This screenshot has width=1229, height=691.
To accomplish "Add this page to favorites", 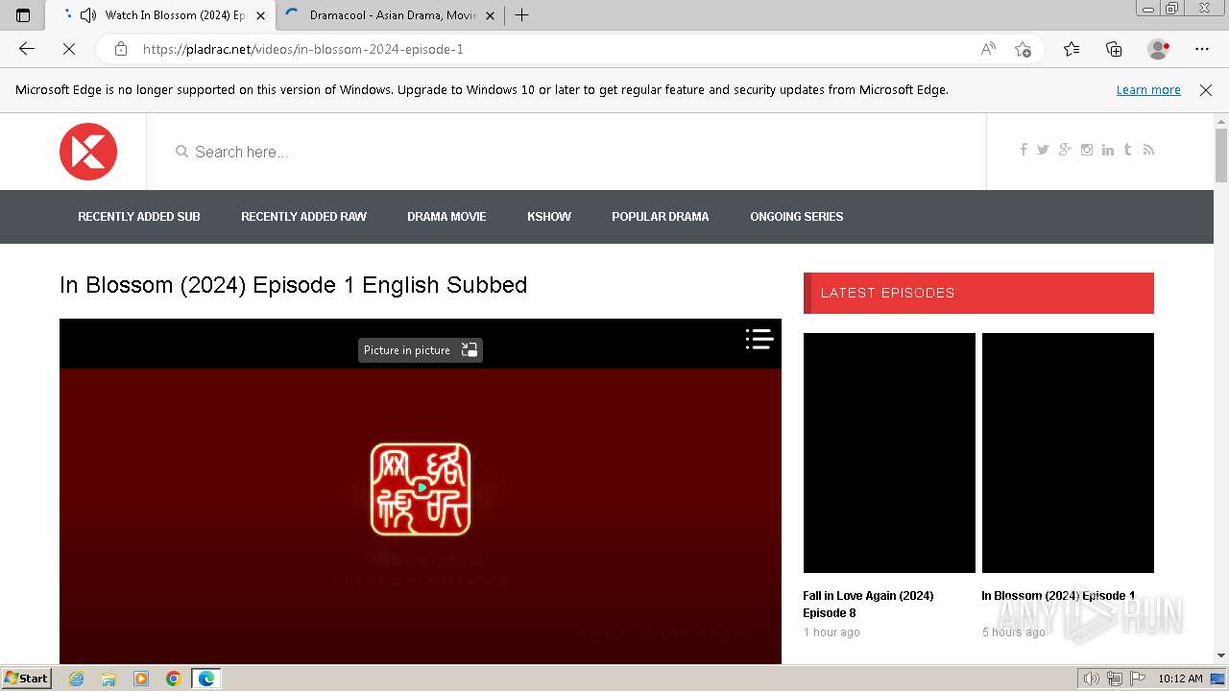I will [1023, 49].
